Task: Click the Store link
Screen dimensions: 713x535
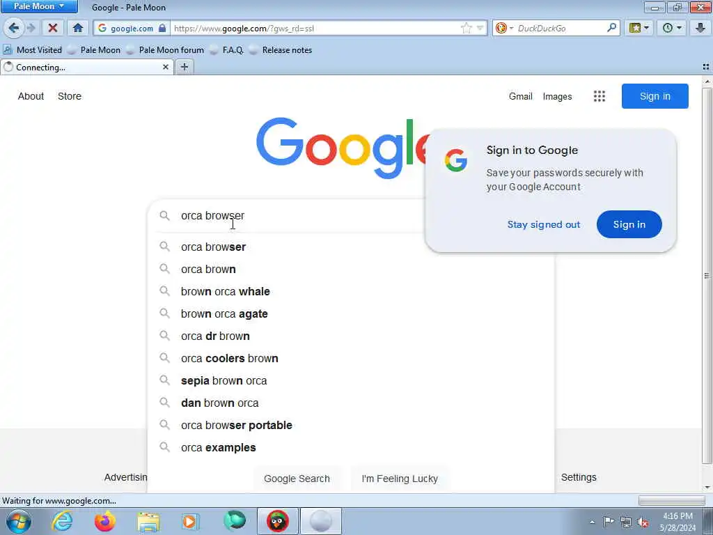Action: point(70,96)
